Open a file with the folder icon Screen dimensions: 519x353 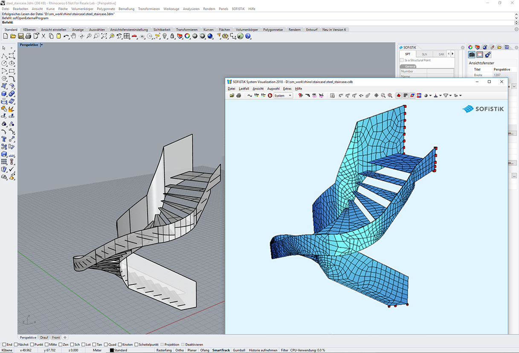(13, 36)
